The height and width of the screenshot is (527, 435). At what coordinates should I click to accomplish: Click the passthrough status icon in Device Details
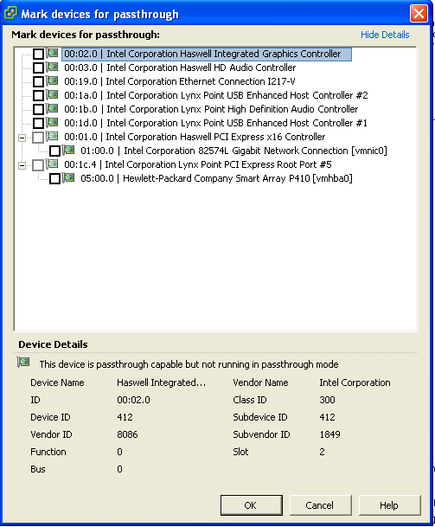(x=23, y=363)
